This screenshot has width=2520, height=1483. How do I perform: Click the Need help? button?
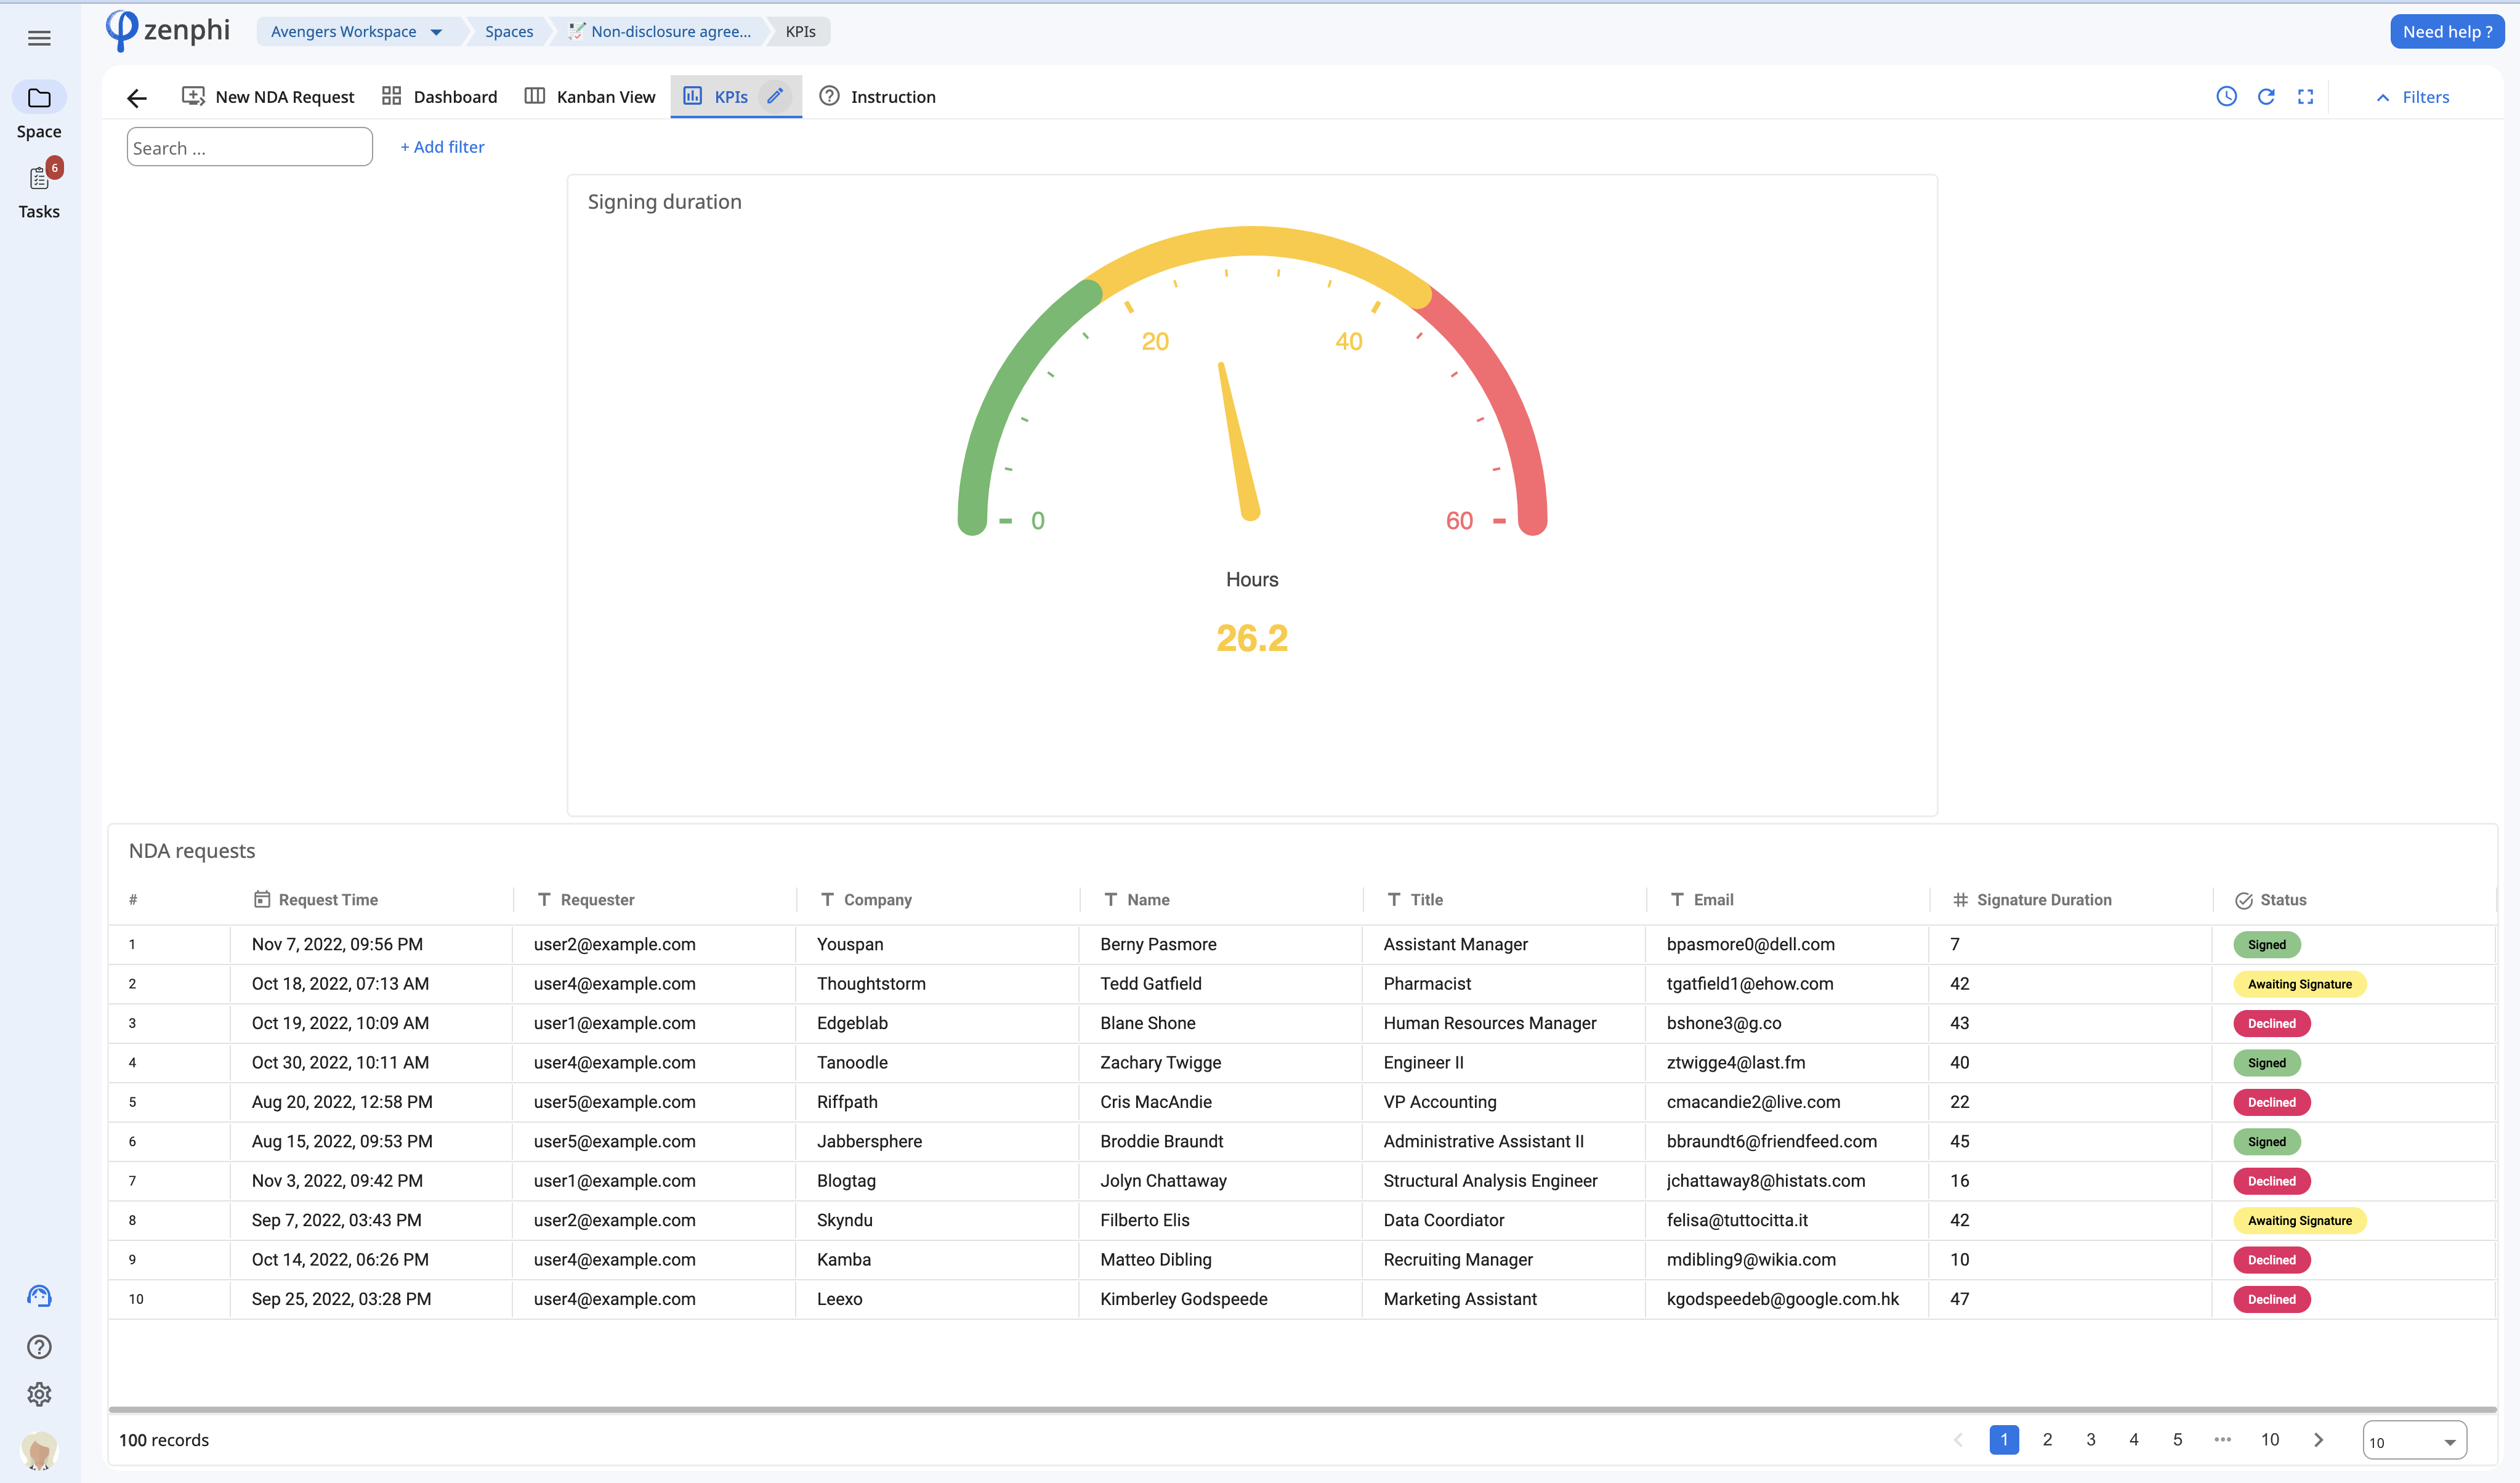[x=2446, y=32]
